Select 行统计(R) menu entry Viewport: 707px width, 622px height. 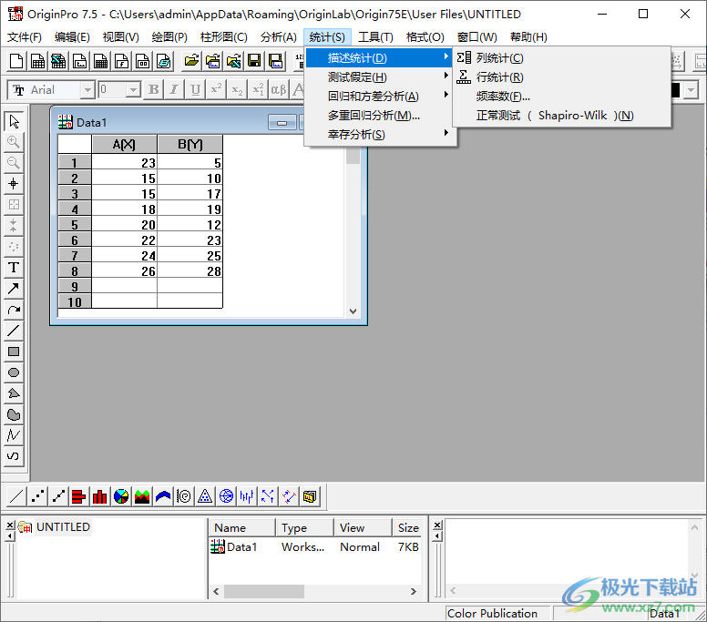click(x=561, y=77)
